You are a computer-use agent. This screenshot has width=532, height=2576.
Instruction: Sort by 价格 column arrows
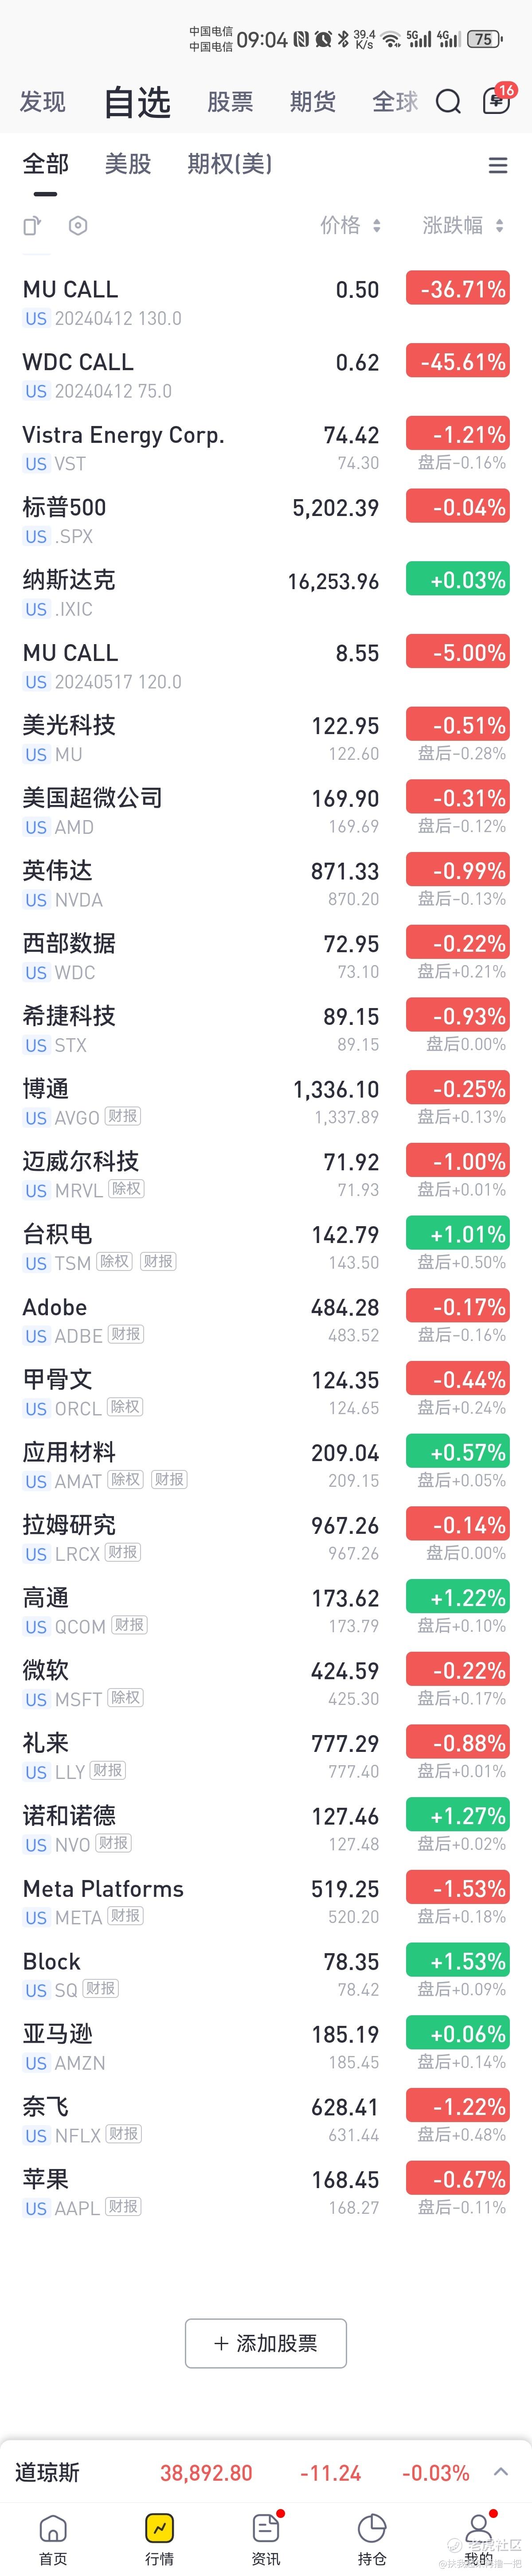pyautogui.click(x=377, y=226)
